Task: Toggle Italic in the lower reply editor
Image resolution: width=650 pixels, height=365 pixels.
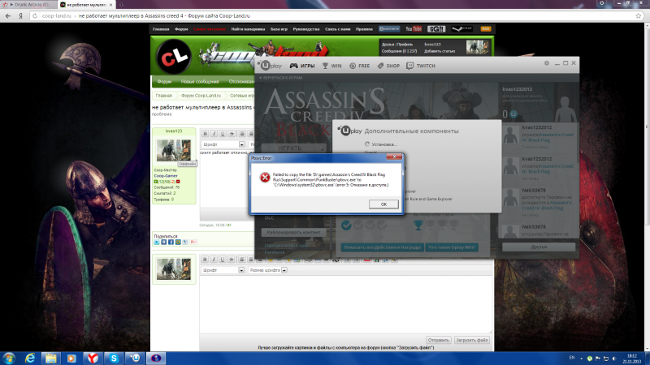Action: pos(214,260)
